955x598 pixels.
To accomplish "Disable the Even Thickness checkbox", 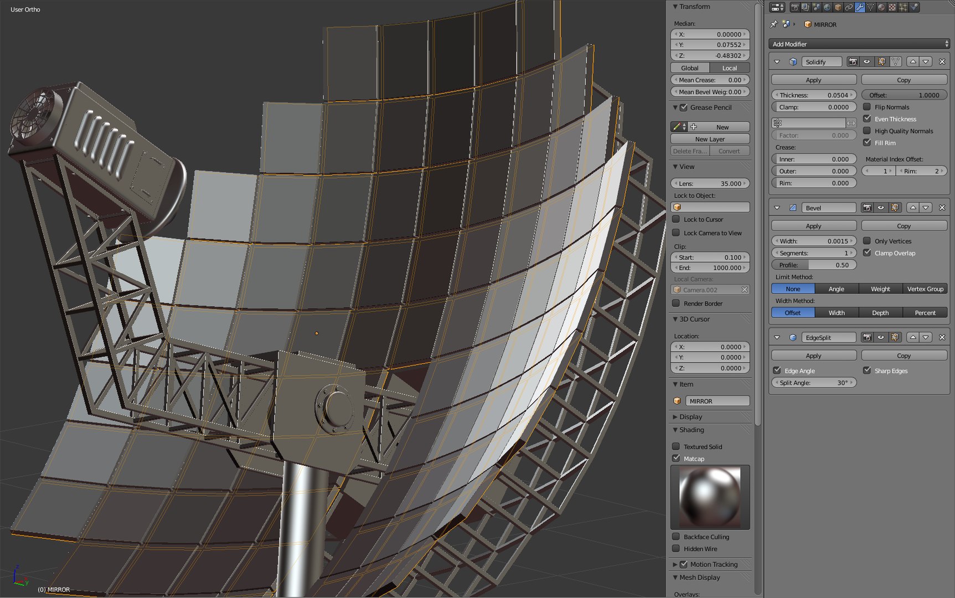I will (867, 119).
